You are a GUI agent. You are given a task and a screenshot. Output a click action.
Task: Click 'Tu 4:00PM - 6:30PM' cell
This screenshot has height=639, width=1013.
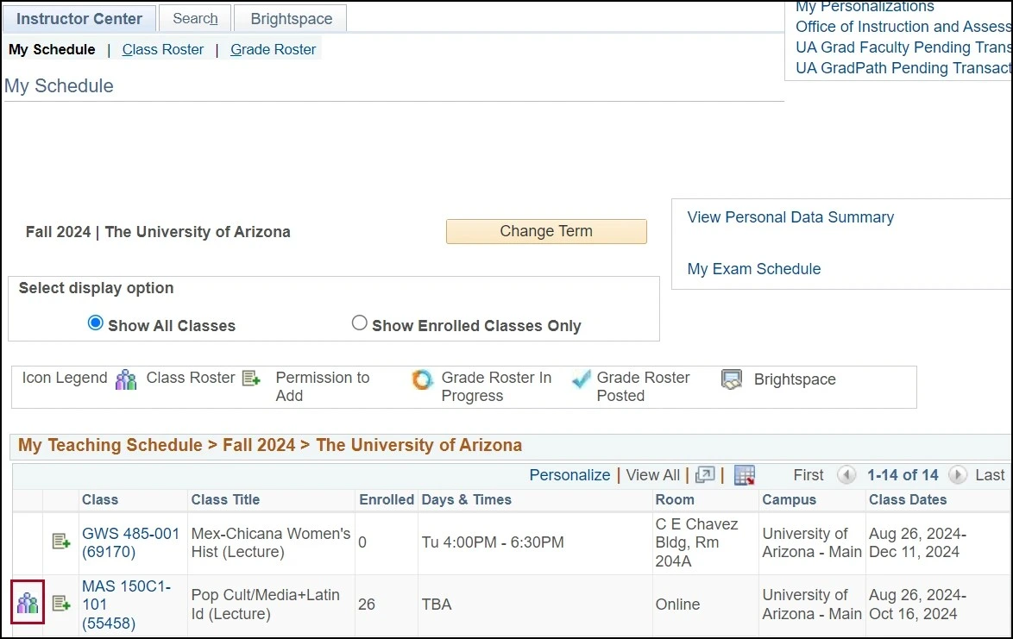tap(493, 542)
